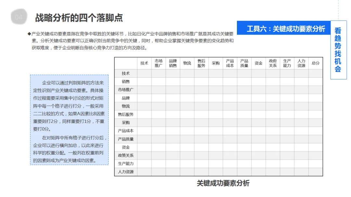This screenshot has width=351, height=197.
Task: Click the 物流 column header
Action: [x=187, y=64]
